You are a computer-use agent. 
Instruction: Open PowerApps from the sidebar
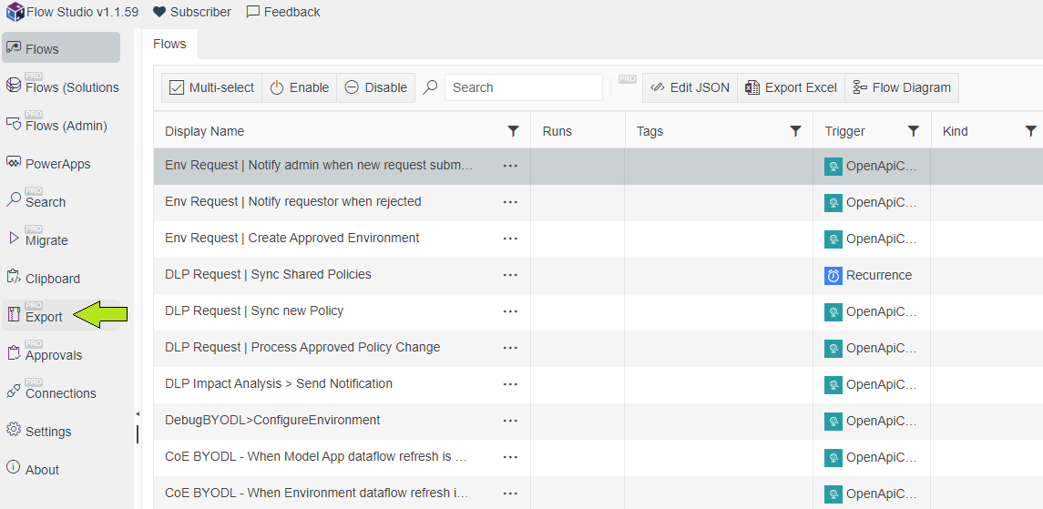(x=57, y=164)
